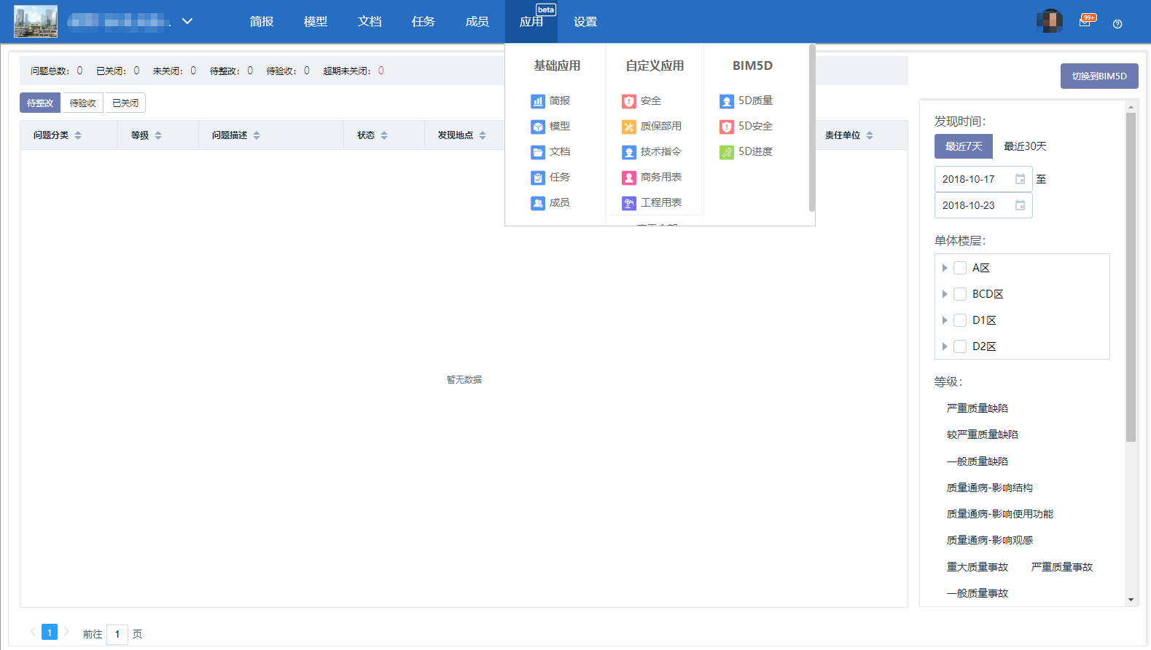
Task: Open the 设置 menu in top navigation
Action: pos(585,22)
